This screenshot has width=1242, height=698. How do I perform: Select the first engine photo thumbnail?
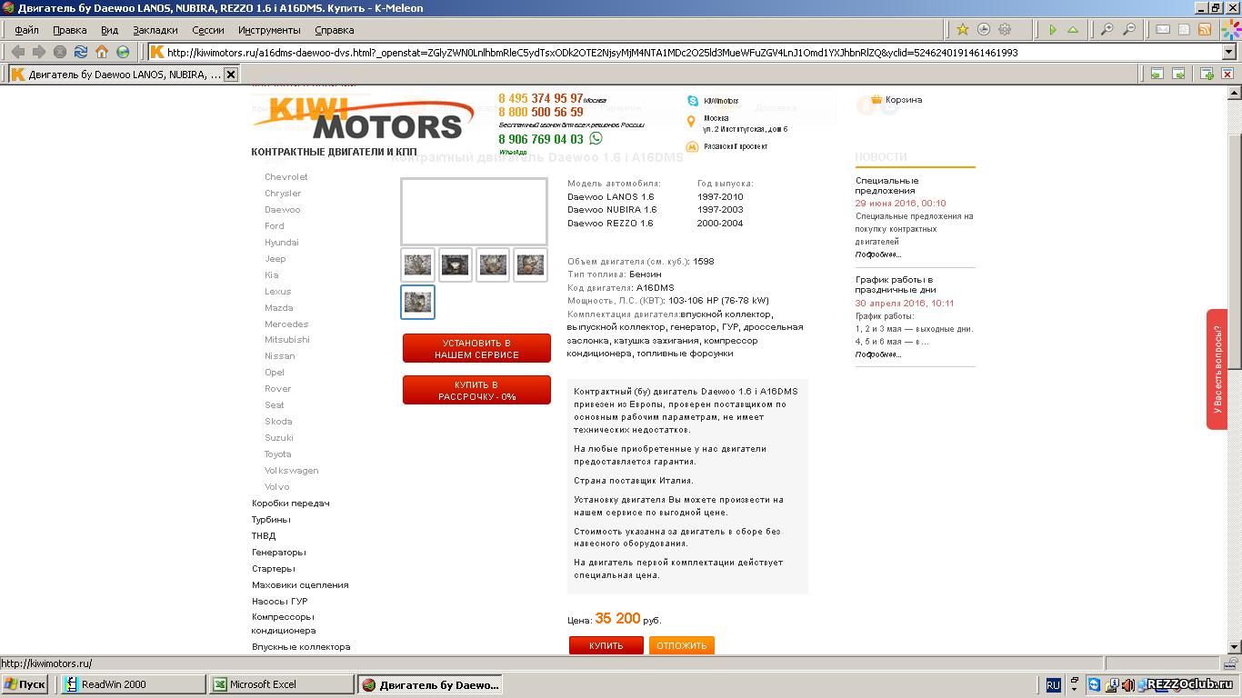tap(418, 264)
